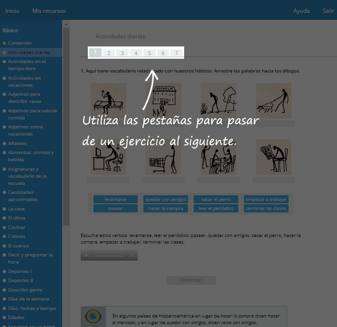Click the computer desk drawing
Screen dimensions: 337x327
pos(108,157)
